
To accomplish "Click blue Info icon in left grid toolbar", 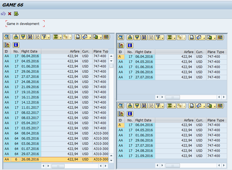I will [x=16, y=45].
